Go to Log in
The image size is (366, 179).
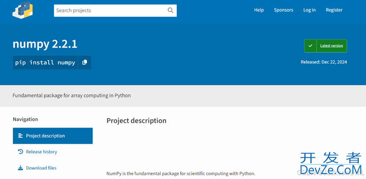tap(309, 10)
